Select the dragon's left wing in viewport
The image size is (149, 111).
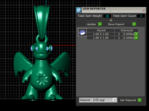pyautogui.click(x=22, y=64)
